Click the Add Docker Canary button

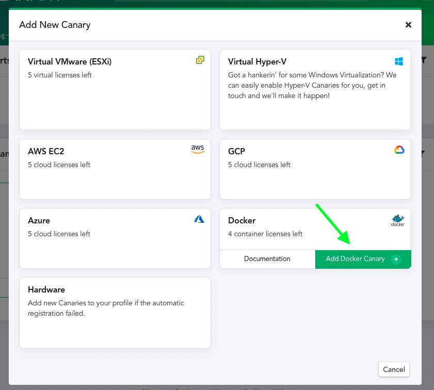[363, 259]
